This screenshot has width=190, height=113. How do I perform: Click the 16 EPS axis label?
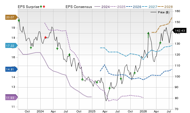coord(13,57)
